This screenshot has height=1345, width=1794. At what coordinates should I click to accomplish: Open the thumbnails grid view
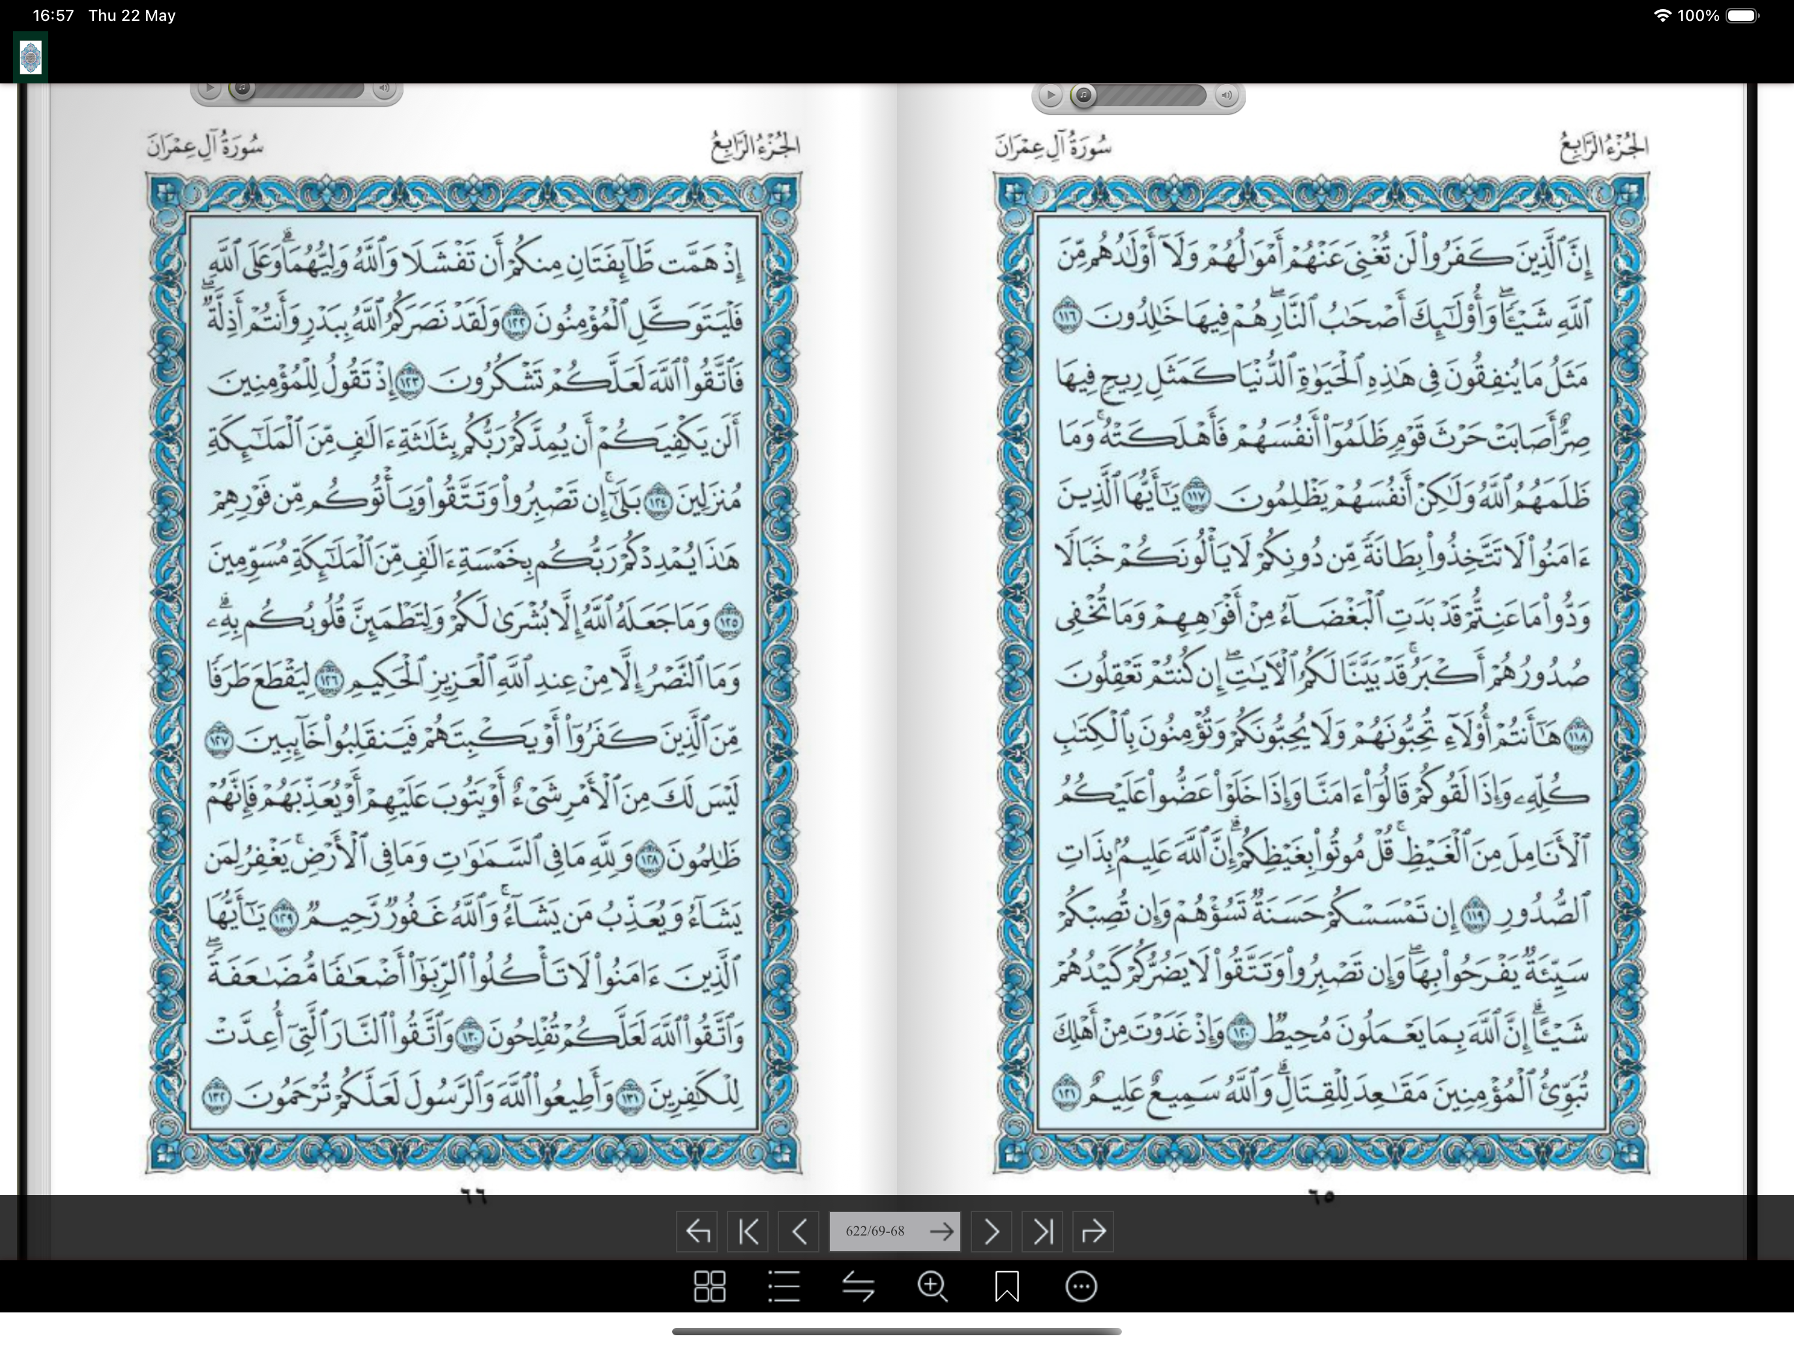(710, 1286)
